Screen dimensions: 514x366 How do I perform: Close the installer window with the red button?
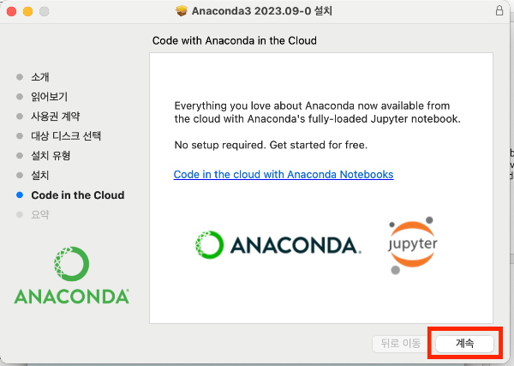pyautogui.click(x=11, y=11)
